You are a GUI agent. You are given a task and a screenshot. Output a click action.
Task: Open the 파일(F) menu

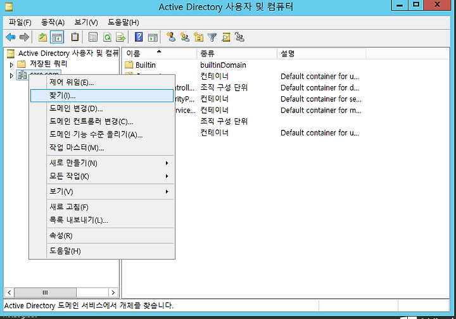pyautogui.click(x=20, y=22)
